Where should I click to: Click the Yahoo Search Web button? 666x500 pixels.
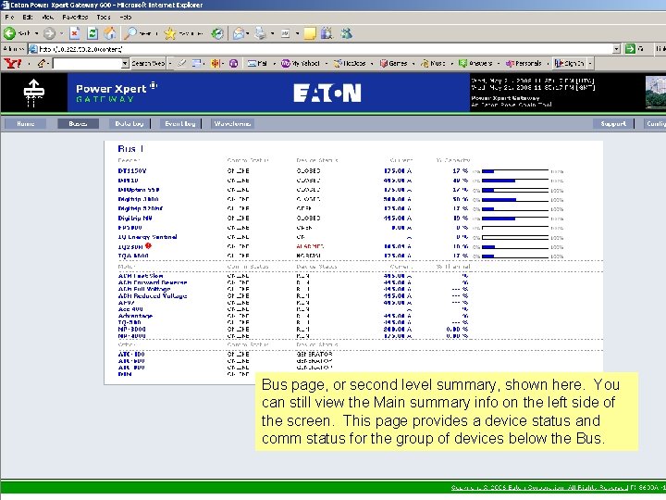click(148, 63)
